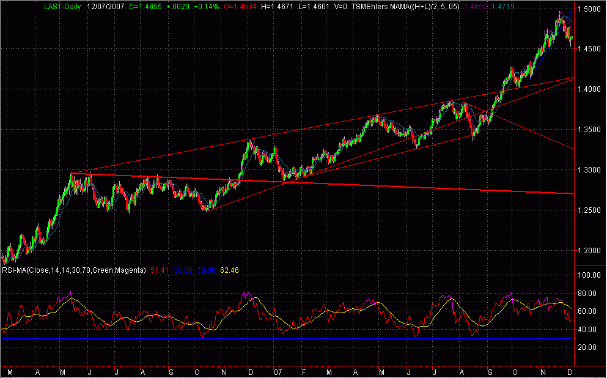Click the 1.2000 price axis label

coord(590,251)
